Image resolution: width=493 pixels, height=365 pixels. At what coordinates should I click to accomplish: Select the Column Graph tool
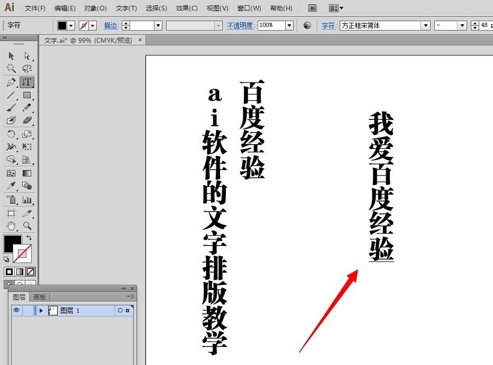point(27,200)
